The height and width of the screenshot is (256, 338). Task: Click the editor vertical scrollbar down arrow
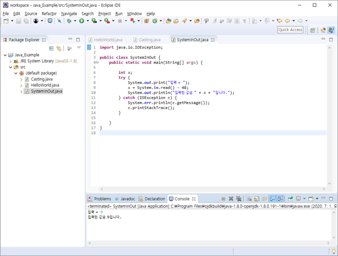pos(329,183)
